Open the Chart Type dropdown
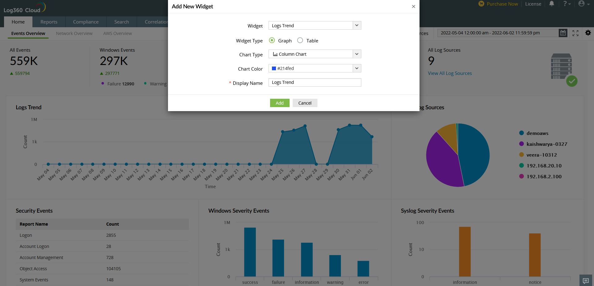 315,54
